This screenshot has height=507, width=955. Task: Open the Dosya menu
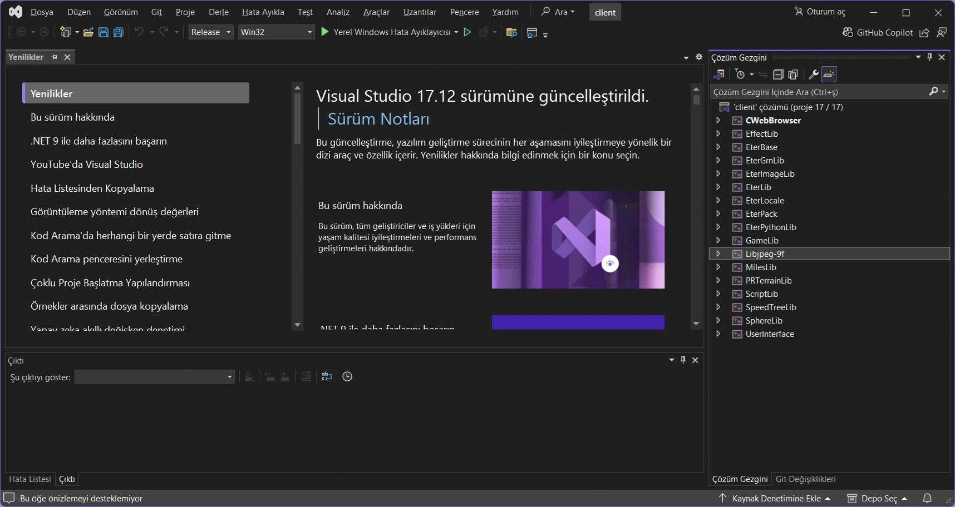tap(42, 12)
